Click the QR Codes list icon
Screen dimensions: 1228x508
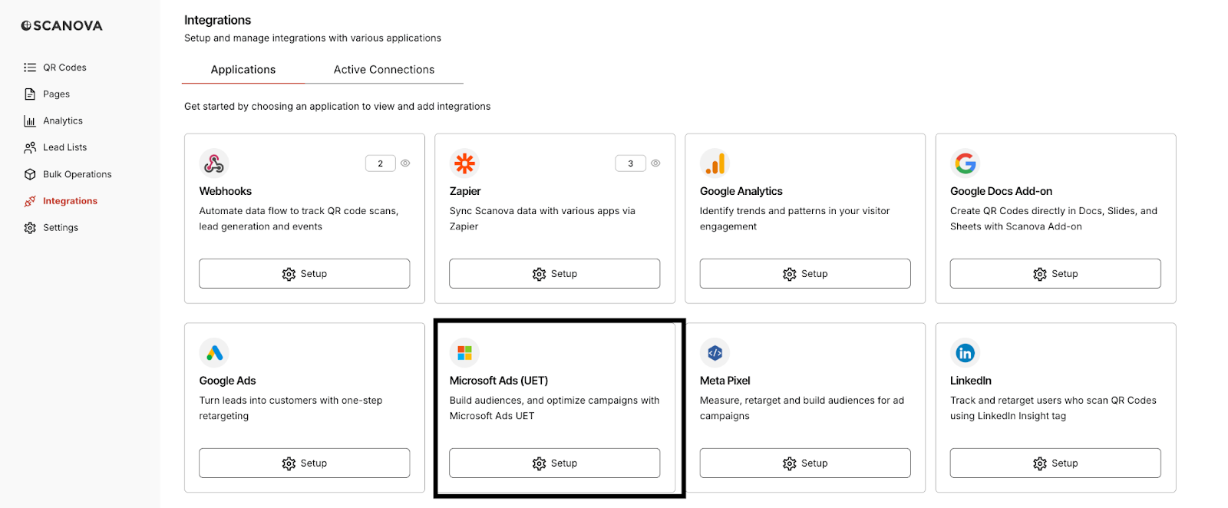(30, 68)
